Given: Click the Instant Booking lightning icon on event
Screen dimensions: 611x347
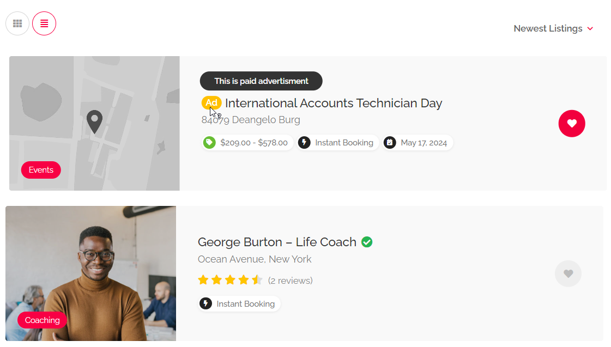Looking at the screenshot, I should pos(305,143).
